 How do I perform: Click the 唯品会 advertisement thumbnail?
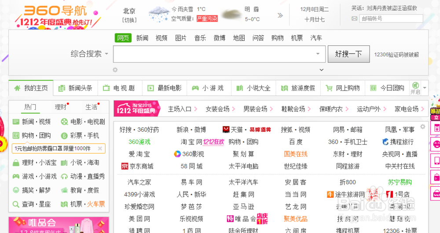coord(59,225)
